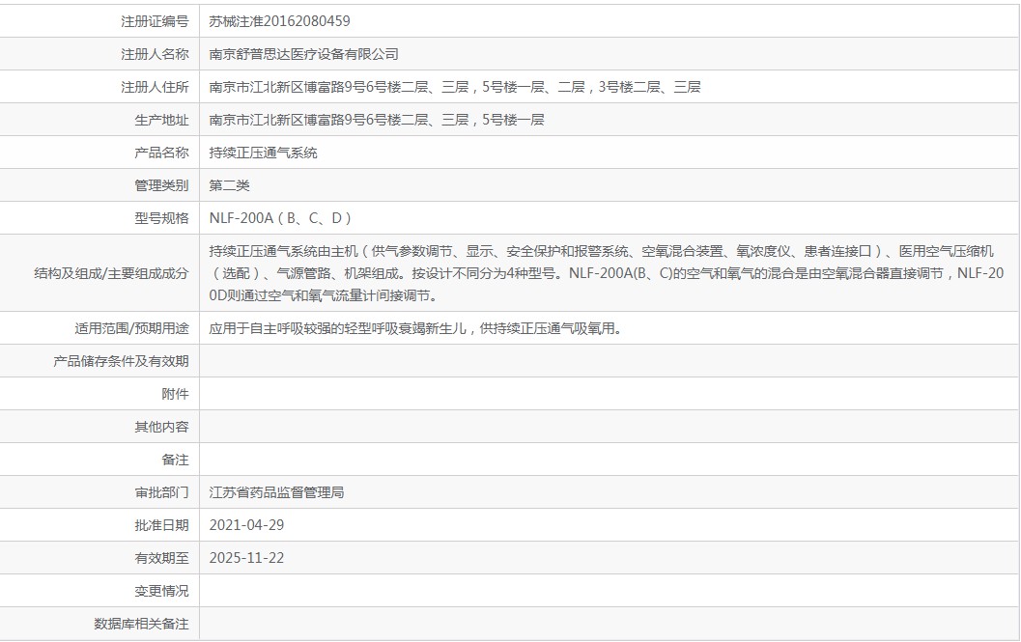Select the approving department 江苏省药品监督管理局

pyautogui.click(x=276, y=492)
